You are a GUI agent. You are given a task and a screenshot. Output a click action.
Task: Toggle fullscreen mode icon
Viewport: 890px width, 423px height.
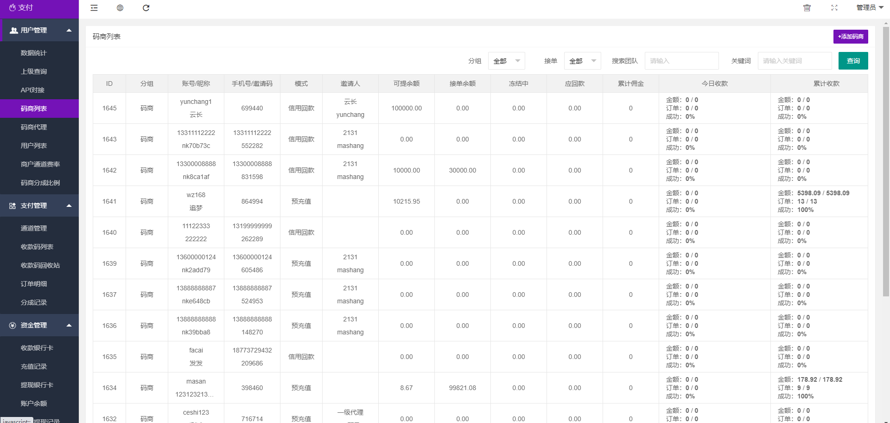[834, 8]
